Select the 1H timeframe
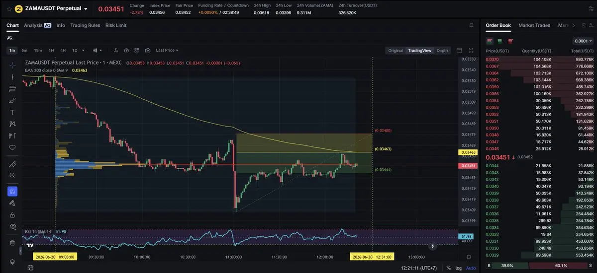This screenshot has height=273, width=597. click(51, 50)
